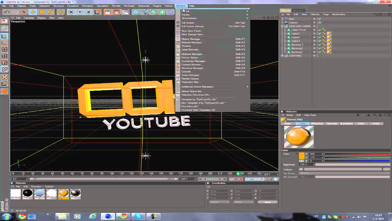392x221 pixels.
Task: Click the orange color swatch
Action: (302, 156)
